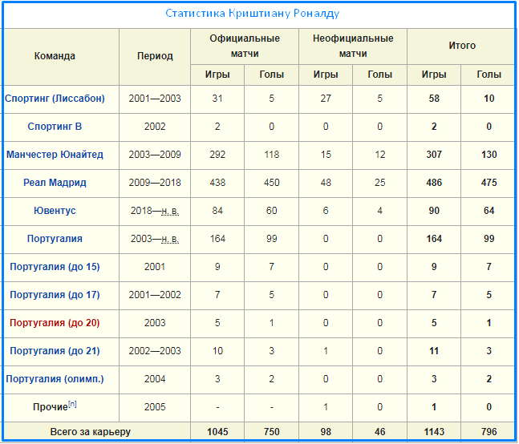Open the Ювентус team link
Image resolution: width=519 pixels, height=444 pixels.
point(55,211)
